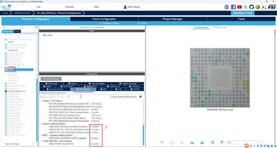Open the Help menu
277x148 pixels.
coord(97,7)
